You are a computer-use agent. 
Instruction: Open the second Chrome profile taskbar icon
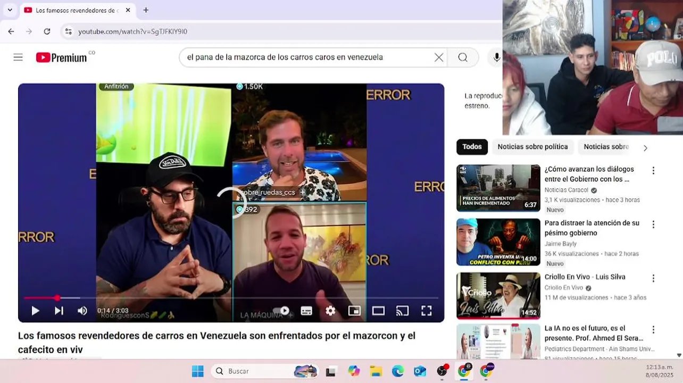click(x=486, y=371)
